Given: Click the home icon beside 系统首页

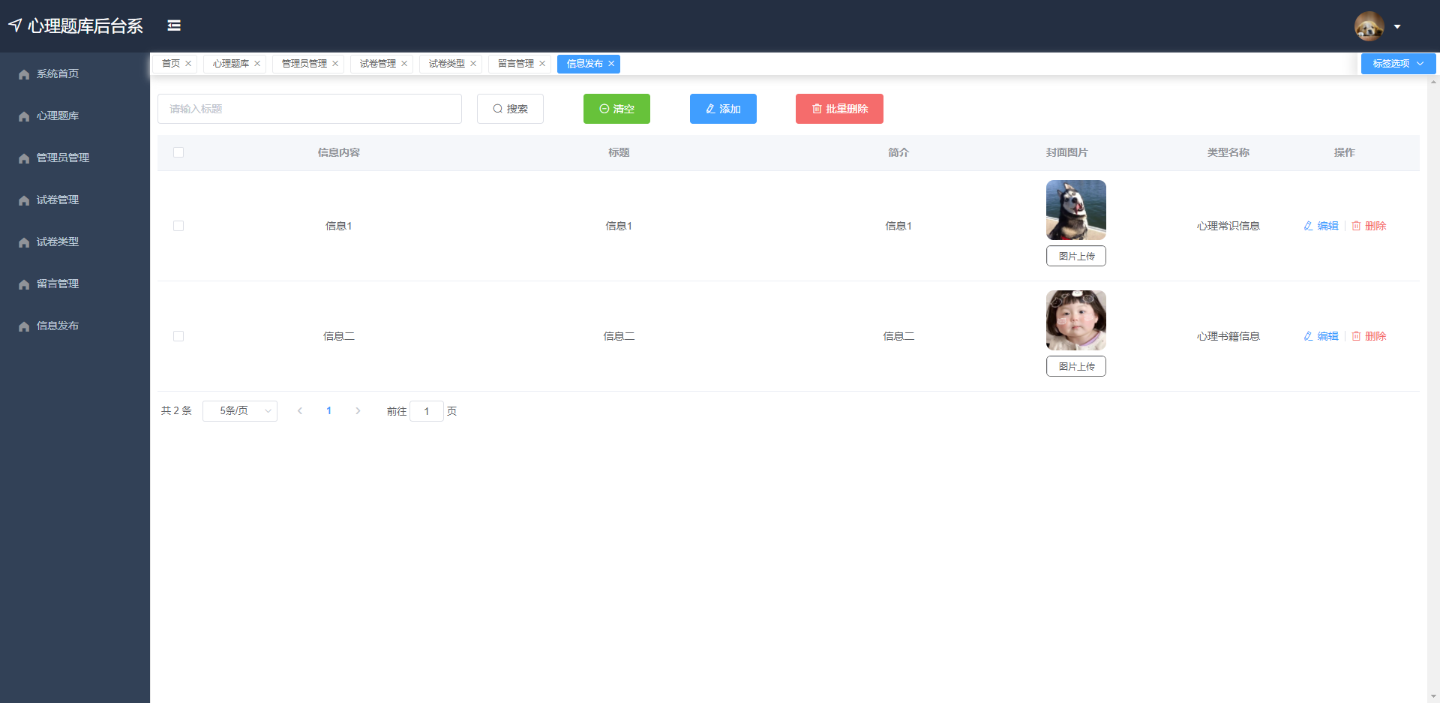Looking at the screenshot, I should click(22, 74).
